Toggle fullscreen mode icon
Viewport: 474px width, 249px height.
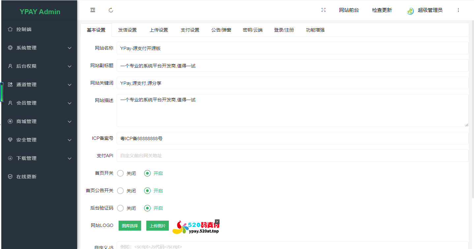[x=323, y=10]
